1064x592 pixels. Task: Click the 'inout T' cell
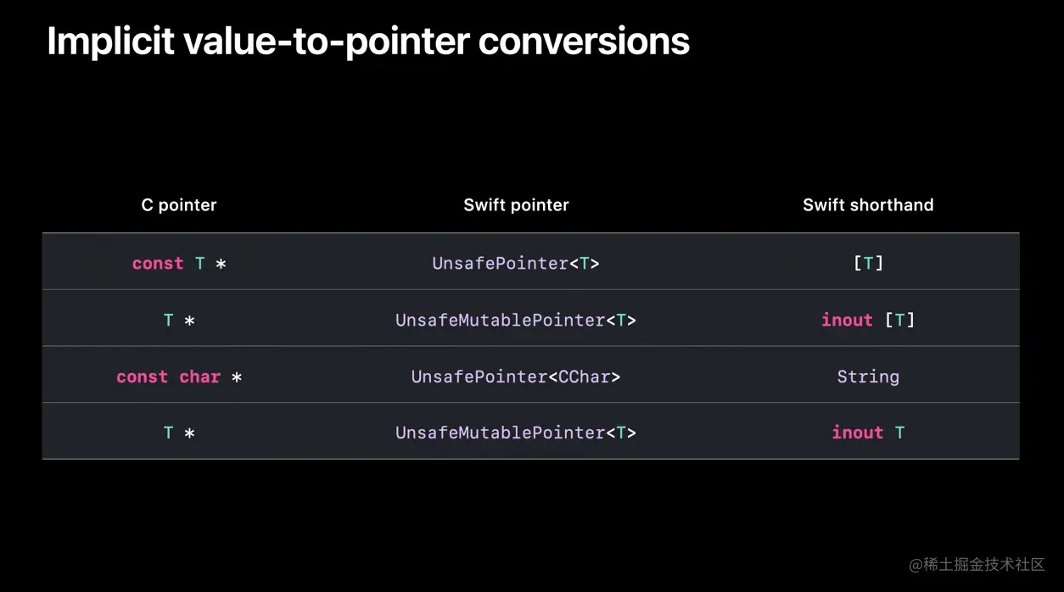[x=868, y=433]
